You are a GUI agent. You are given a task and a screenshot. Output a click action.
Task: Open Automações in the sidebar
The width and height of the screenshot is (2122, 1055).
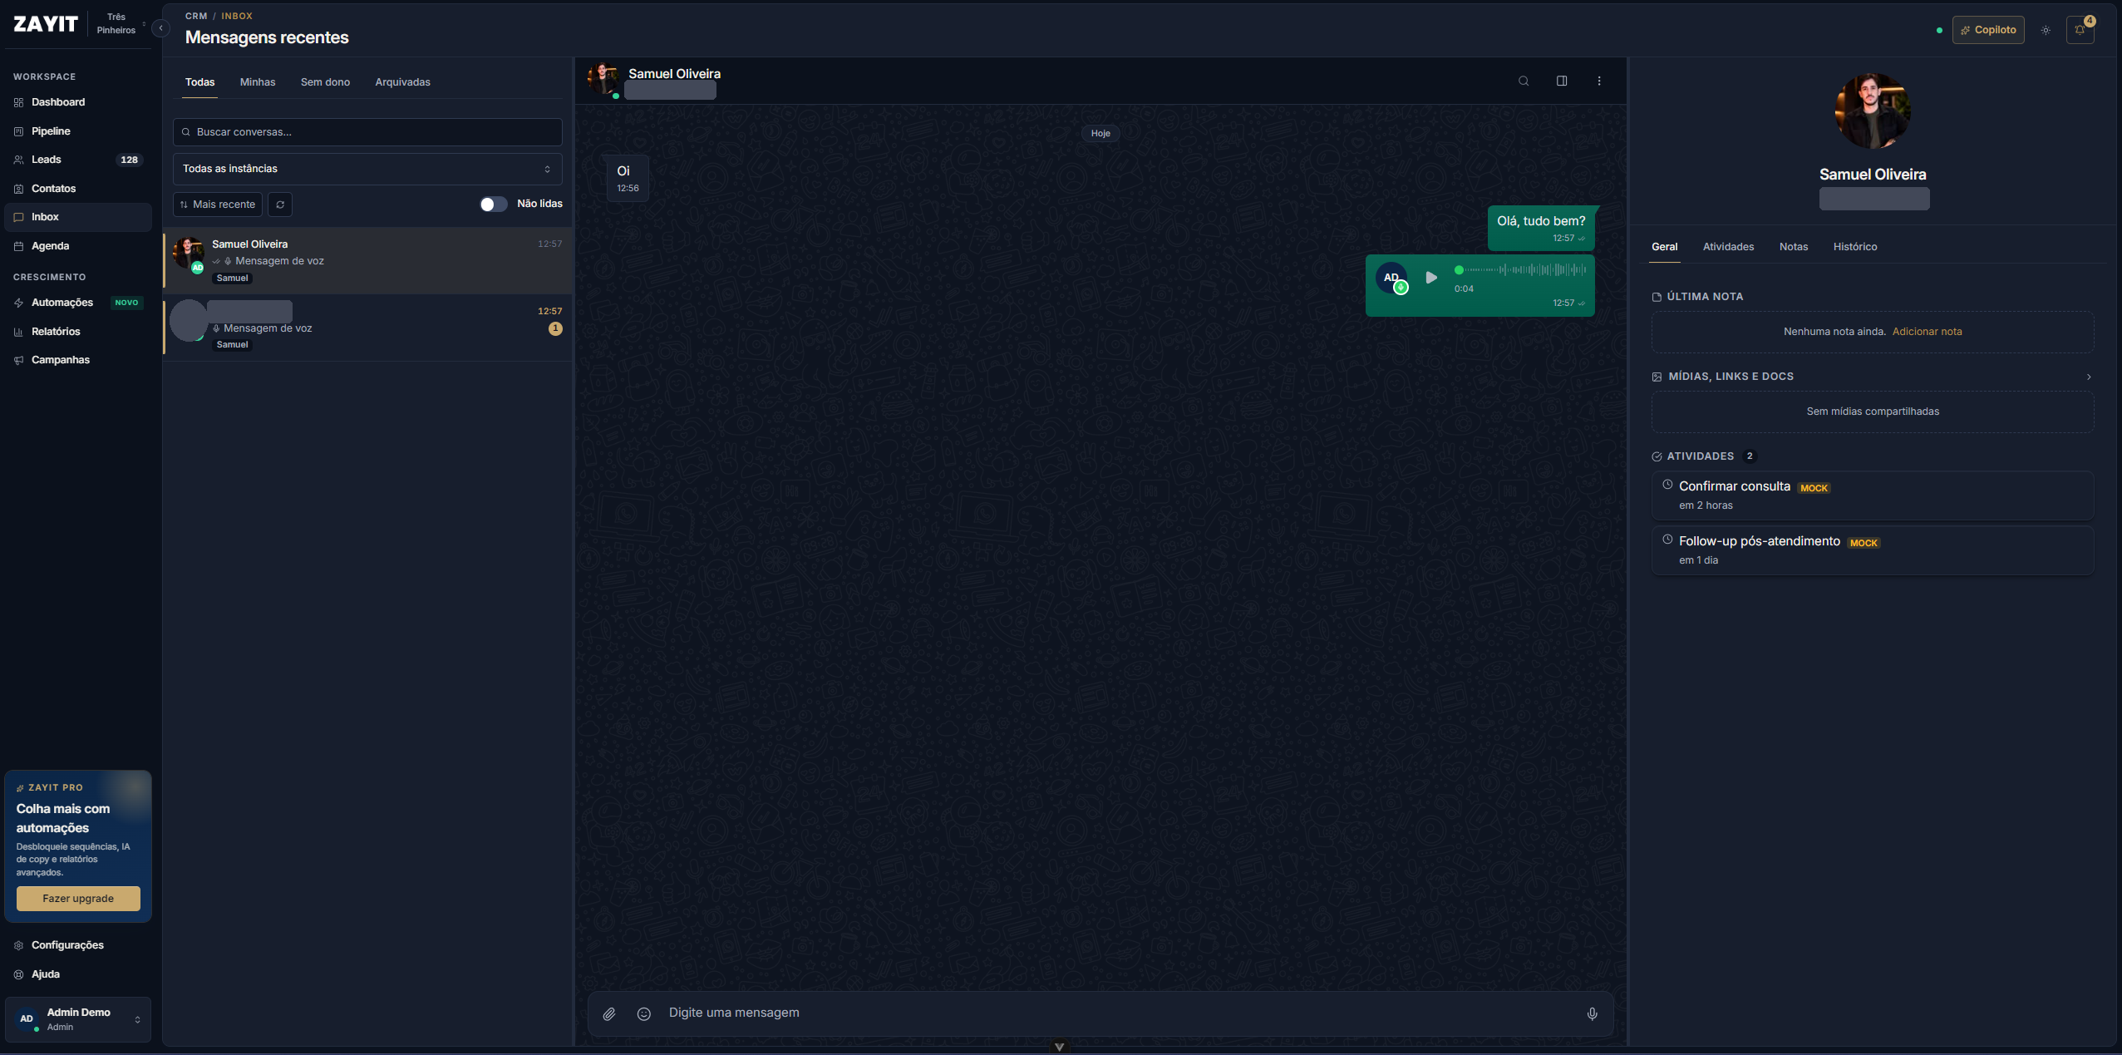77,303
